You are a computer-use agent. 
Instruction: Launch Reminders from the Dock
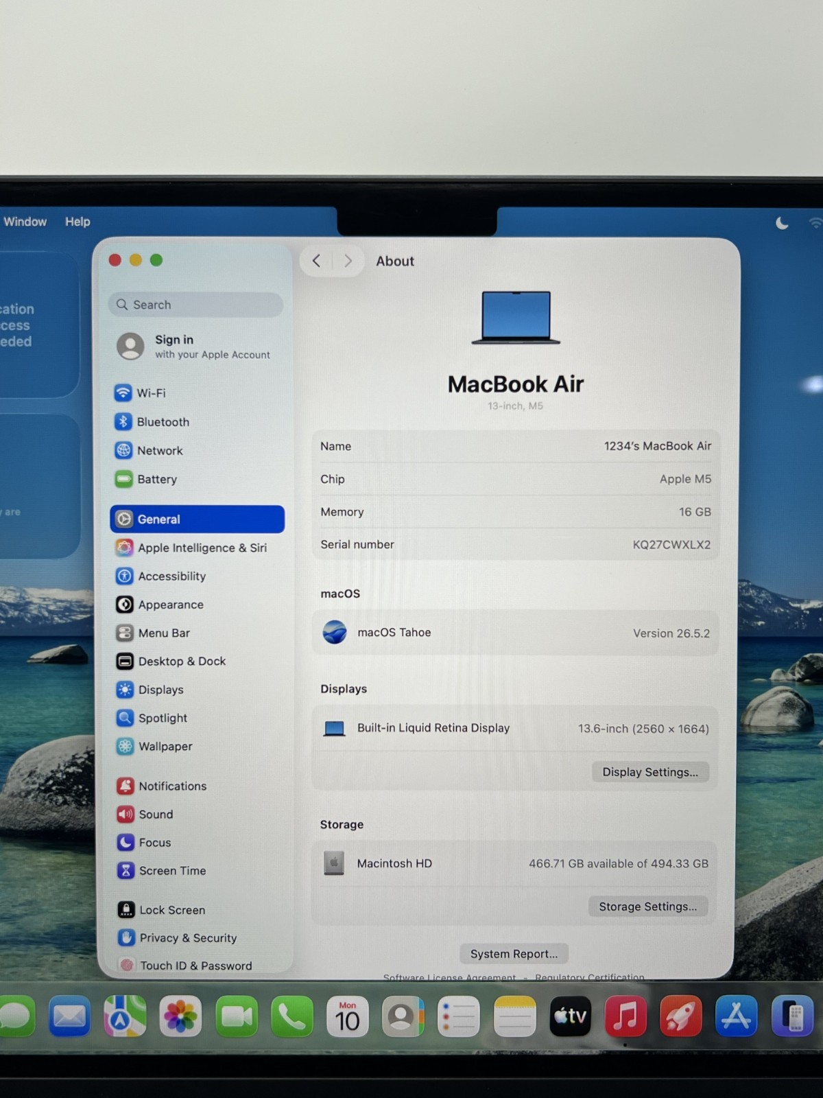click(459, 1016)
